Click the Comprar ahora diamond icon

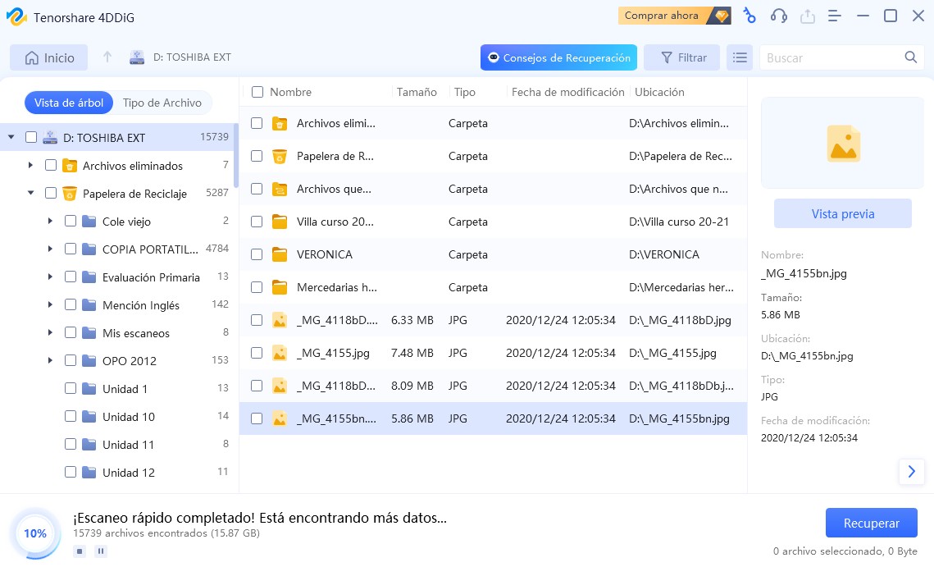click(722, 16)
